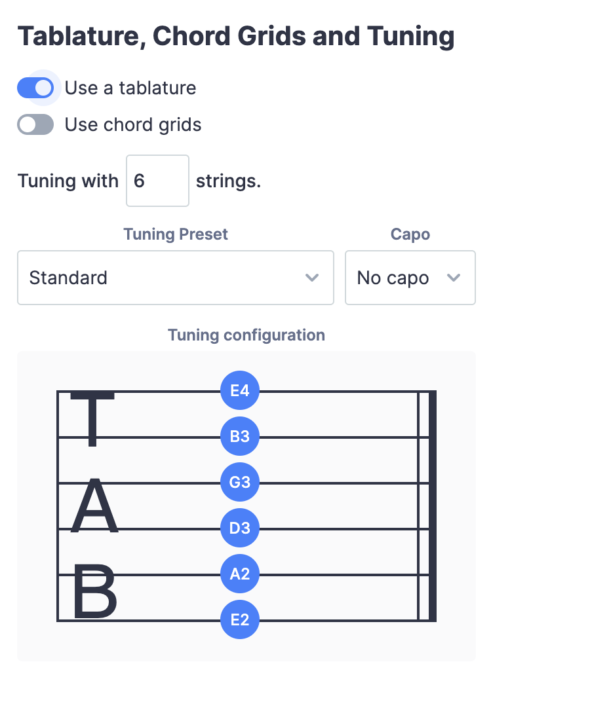Click the G3 note badge

click(x=240, y=482)
